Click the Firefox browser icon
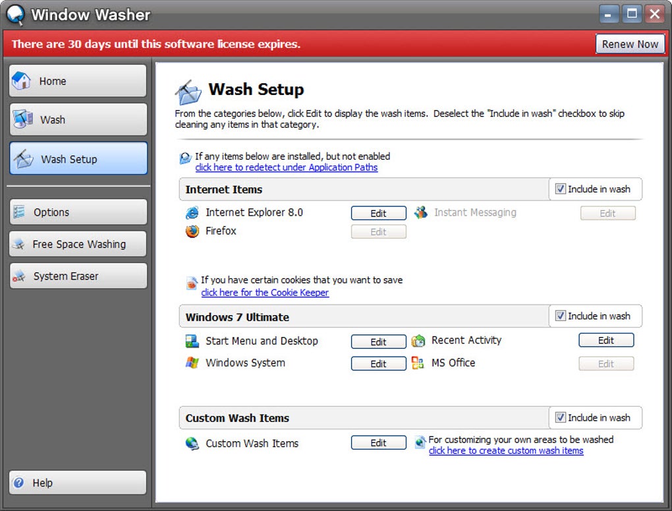 (192, 231)
